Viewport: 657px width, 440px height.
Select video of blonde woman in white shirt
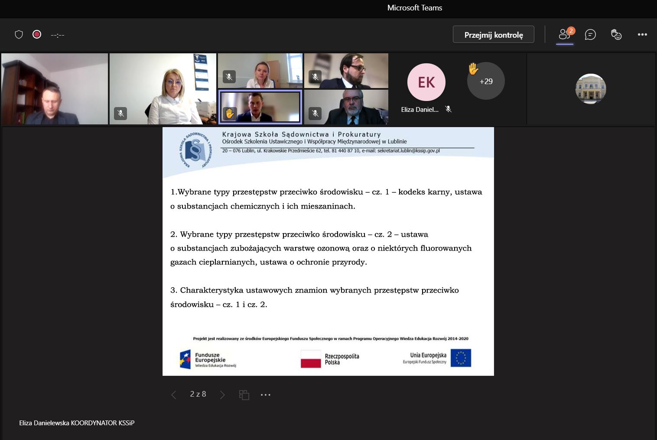tap(163, 89)
